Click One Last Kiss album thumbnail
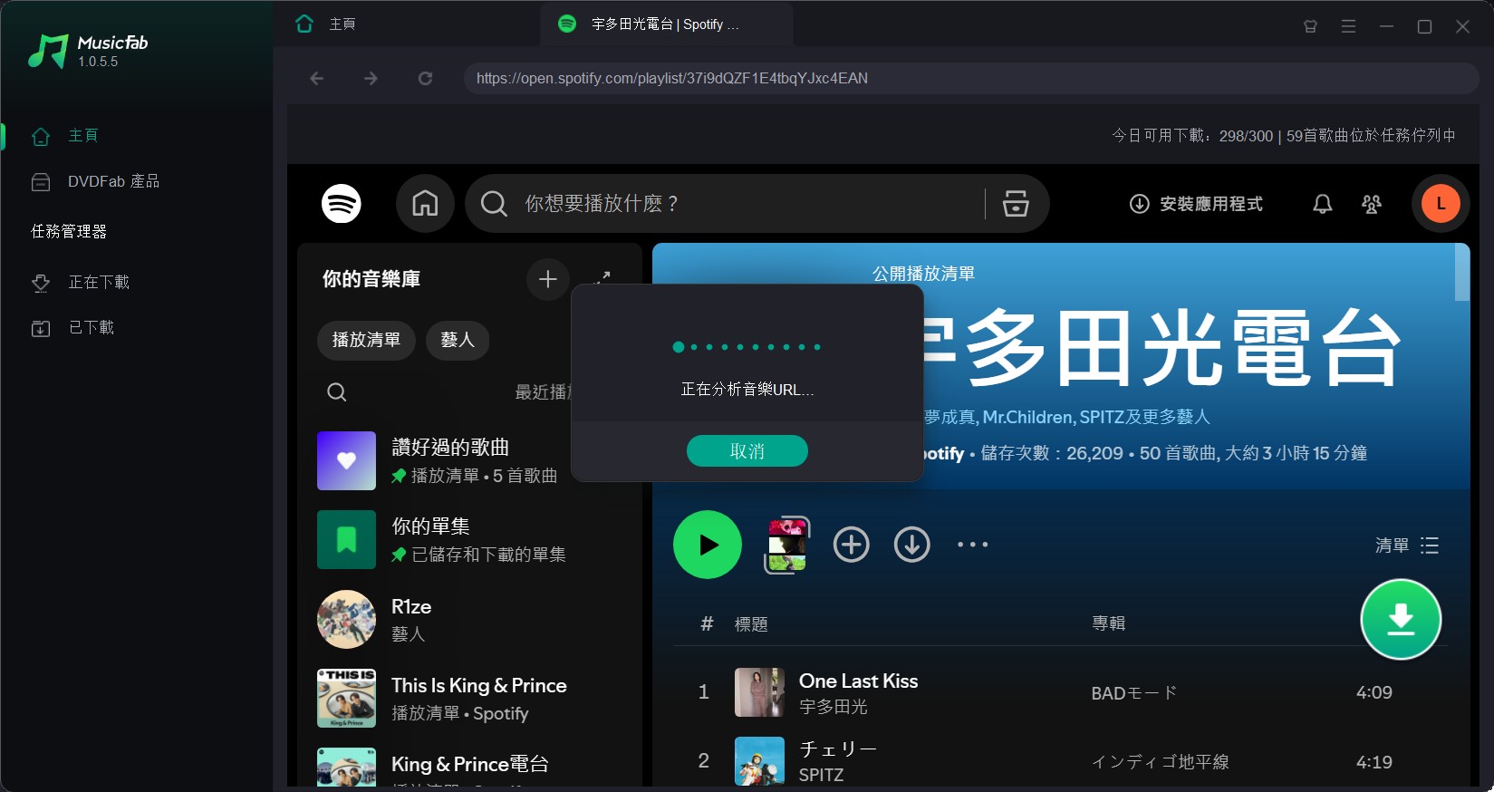Viewport: 1494px width, 792px height. point(759,692)
